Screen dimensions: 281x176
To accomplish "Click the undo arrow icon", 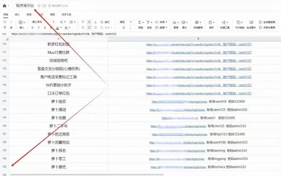I will pyautogui.click(x=5, y=22).
